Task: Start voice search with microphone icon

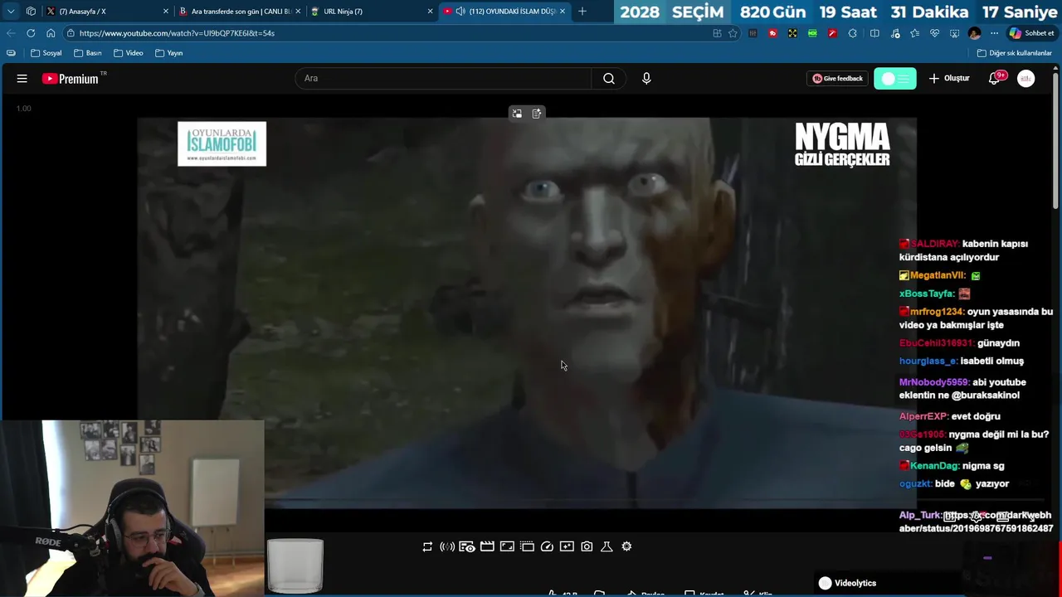Action: point(646,79)
